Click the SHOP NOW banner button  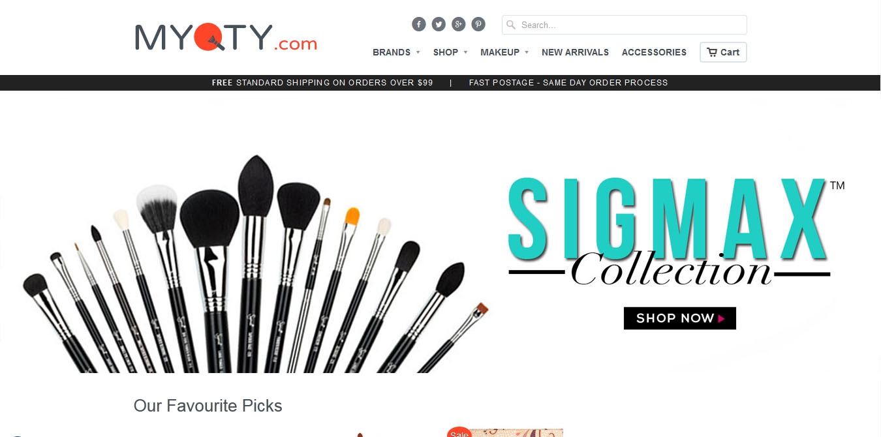(680, 318)
